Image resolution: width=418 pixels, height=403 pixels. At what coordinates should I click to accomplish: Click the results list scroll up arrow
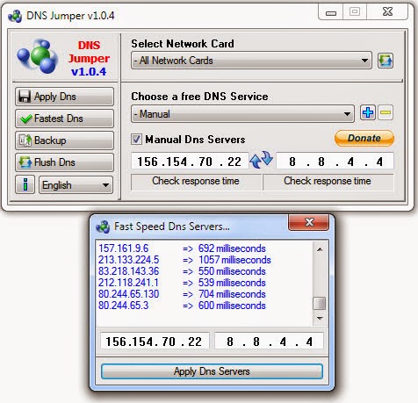320,249
